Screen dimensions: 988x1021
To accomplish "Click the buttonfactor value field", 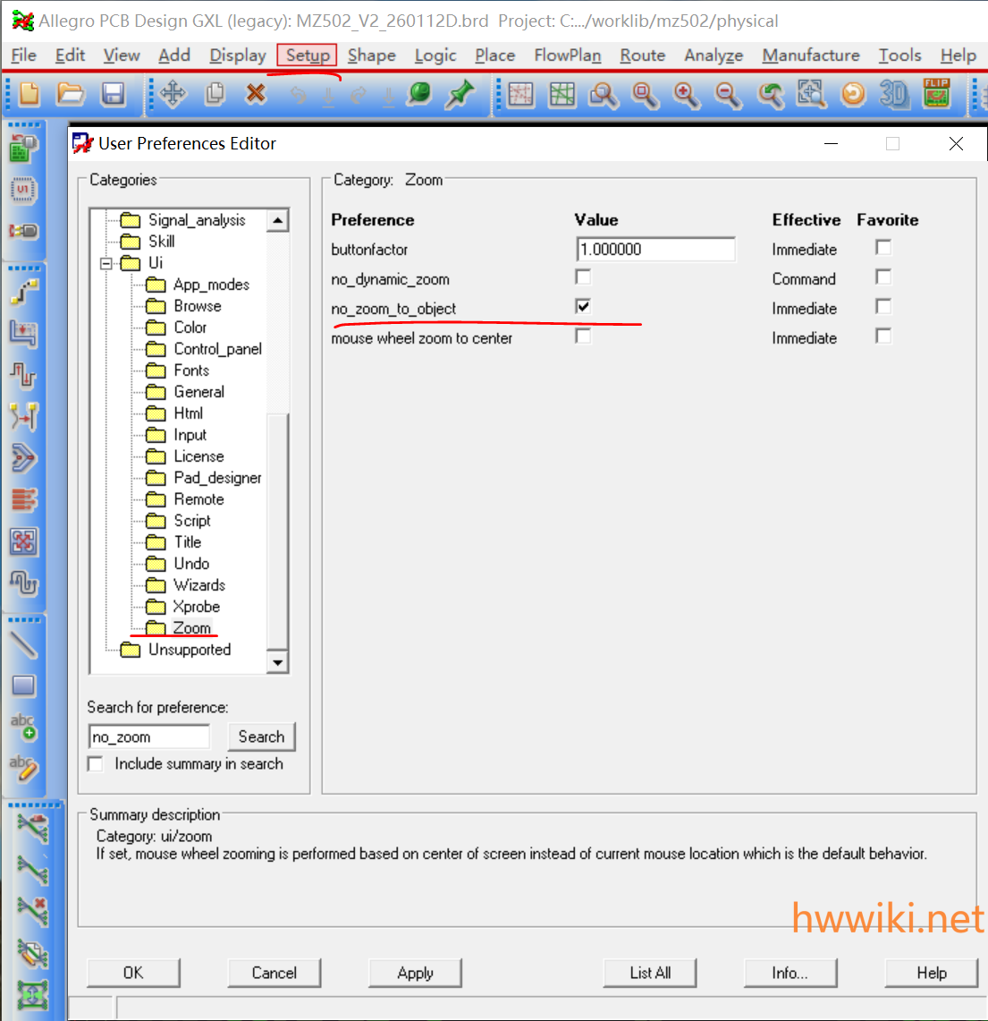I will point(655,250).
